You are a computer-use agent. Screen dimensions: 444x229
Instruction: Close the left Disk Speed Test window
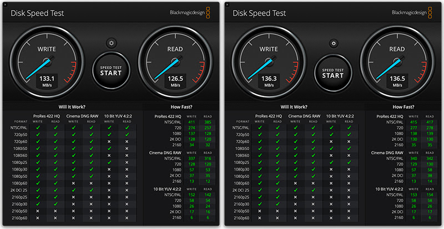point(6,4)
